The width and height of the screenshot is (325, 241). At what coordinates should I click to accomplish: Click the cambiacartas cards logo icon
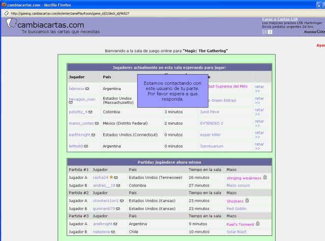tap(11, 23)
